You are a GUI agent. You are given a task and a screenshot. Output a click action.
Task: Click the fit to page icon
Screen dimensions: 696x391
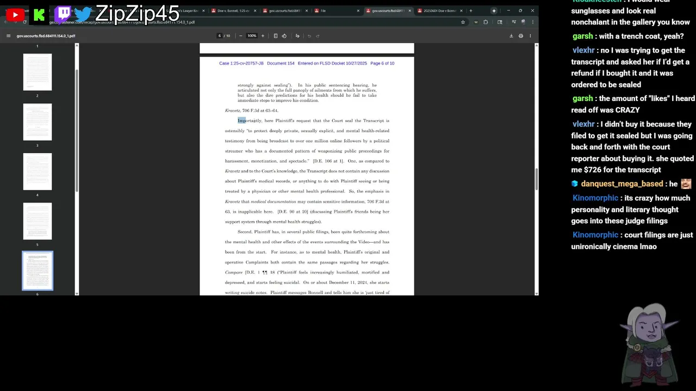click(x=276, y=36)
